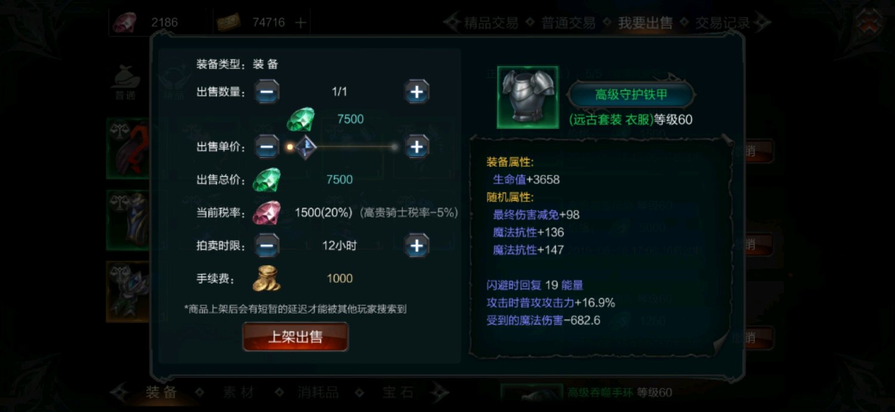895x412 pixels.
Task: Add currency using plus beside 74716
Action: coord(301,23)
